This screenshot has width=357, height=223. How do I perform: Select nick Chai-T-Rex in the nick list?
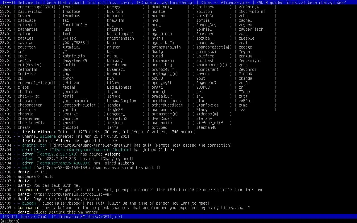tap(29, 96)
